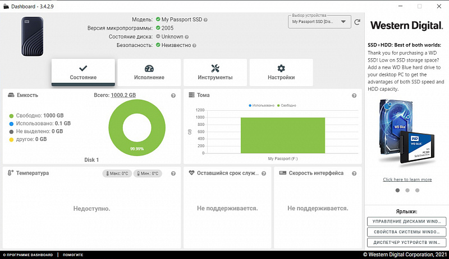This screenshot has height=259, width=449.
Task: Expand the device selection dropdown
Action: (x=319, y=22)
